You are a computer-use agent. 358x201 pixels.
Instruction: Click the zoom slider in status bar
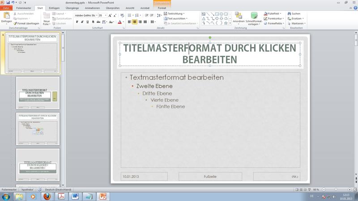pyautogui.click(x=337, y=190)
